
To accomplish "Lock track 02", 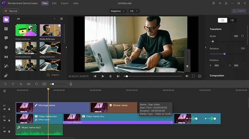I will pos(9,120).
